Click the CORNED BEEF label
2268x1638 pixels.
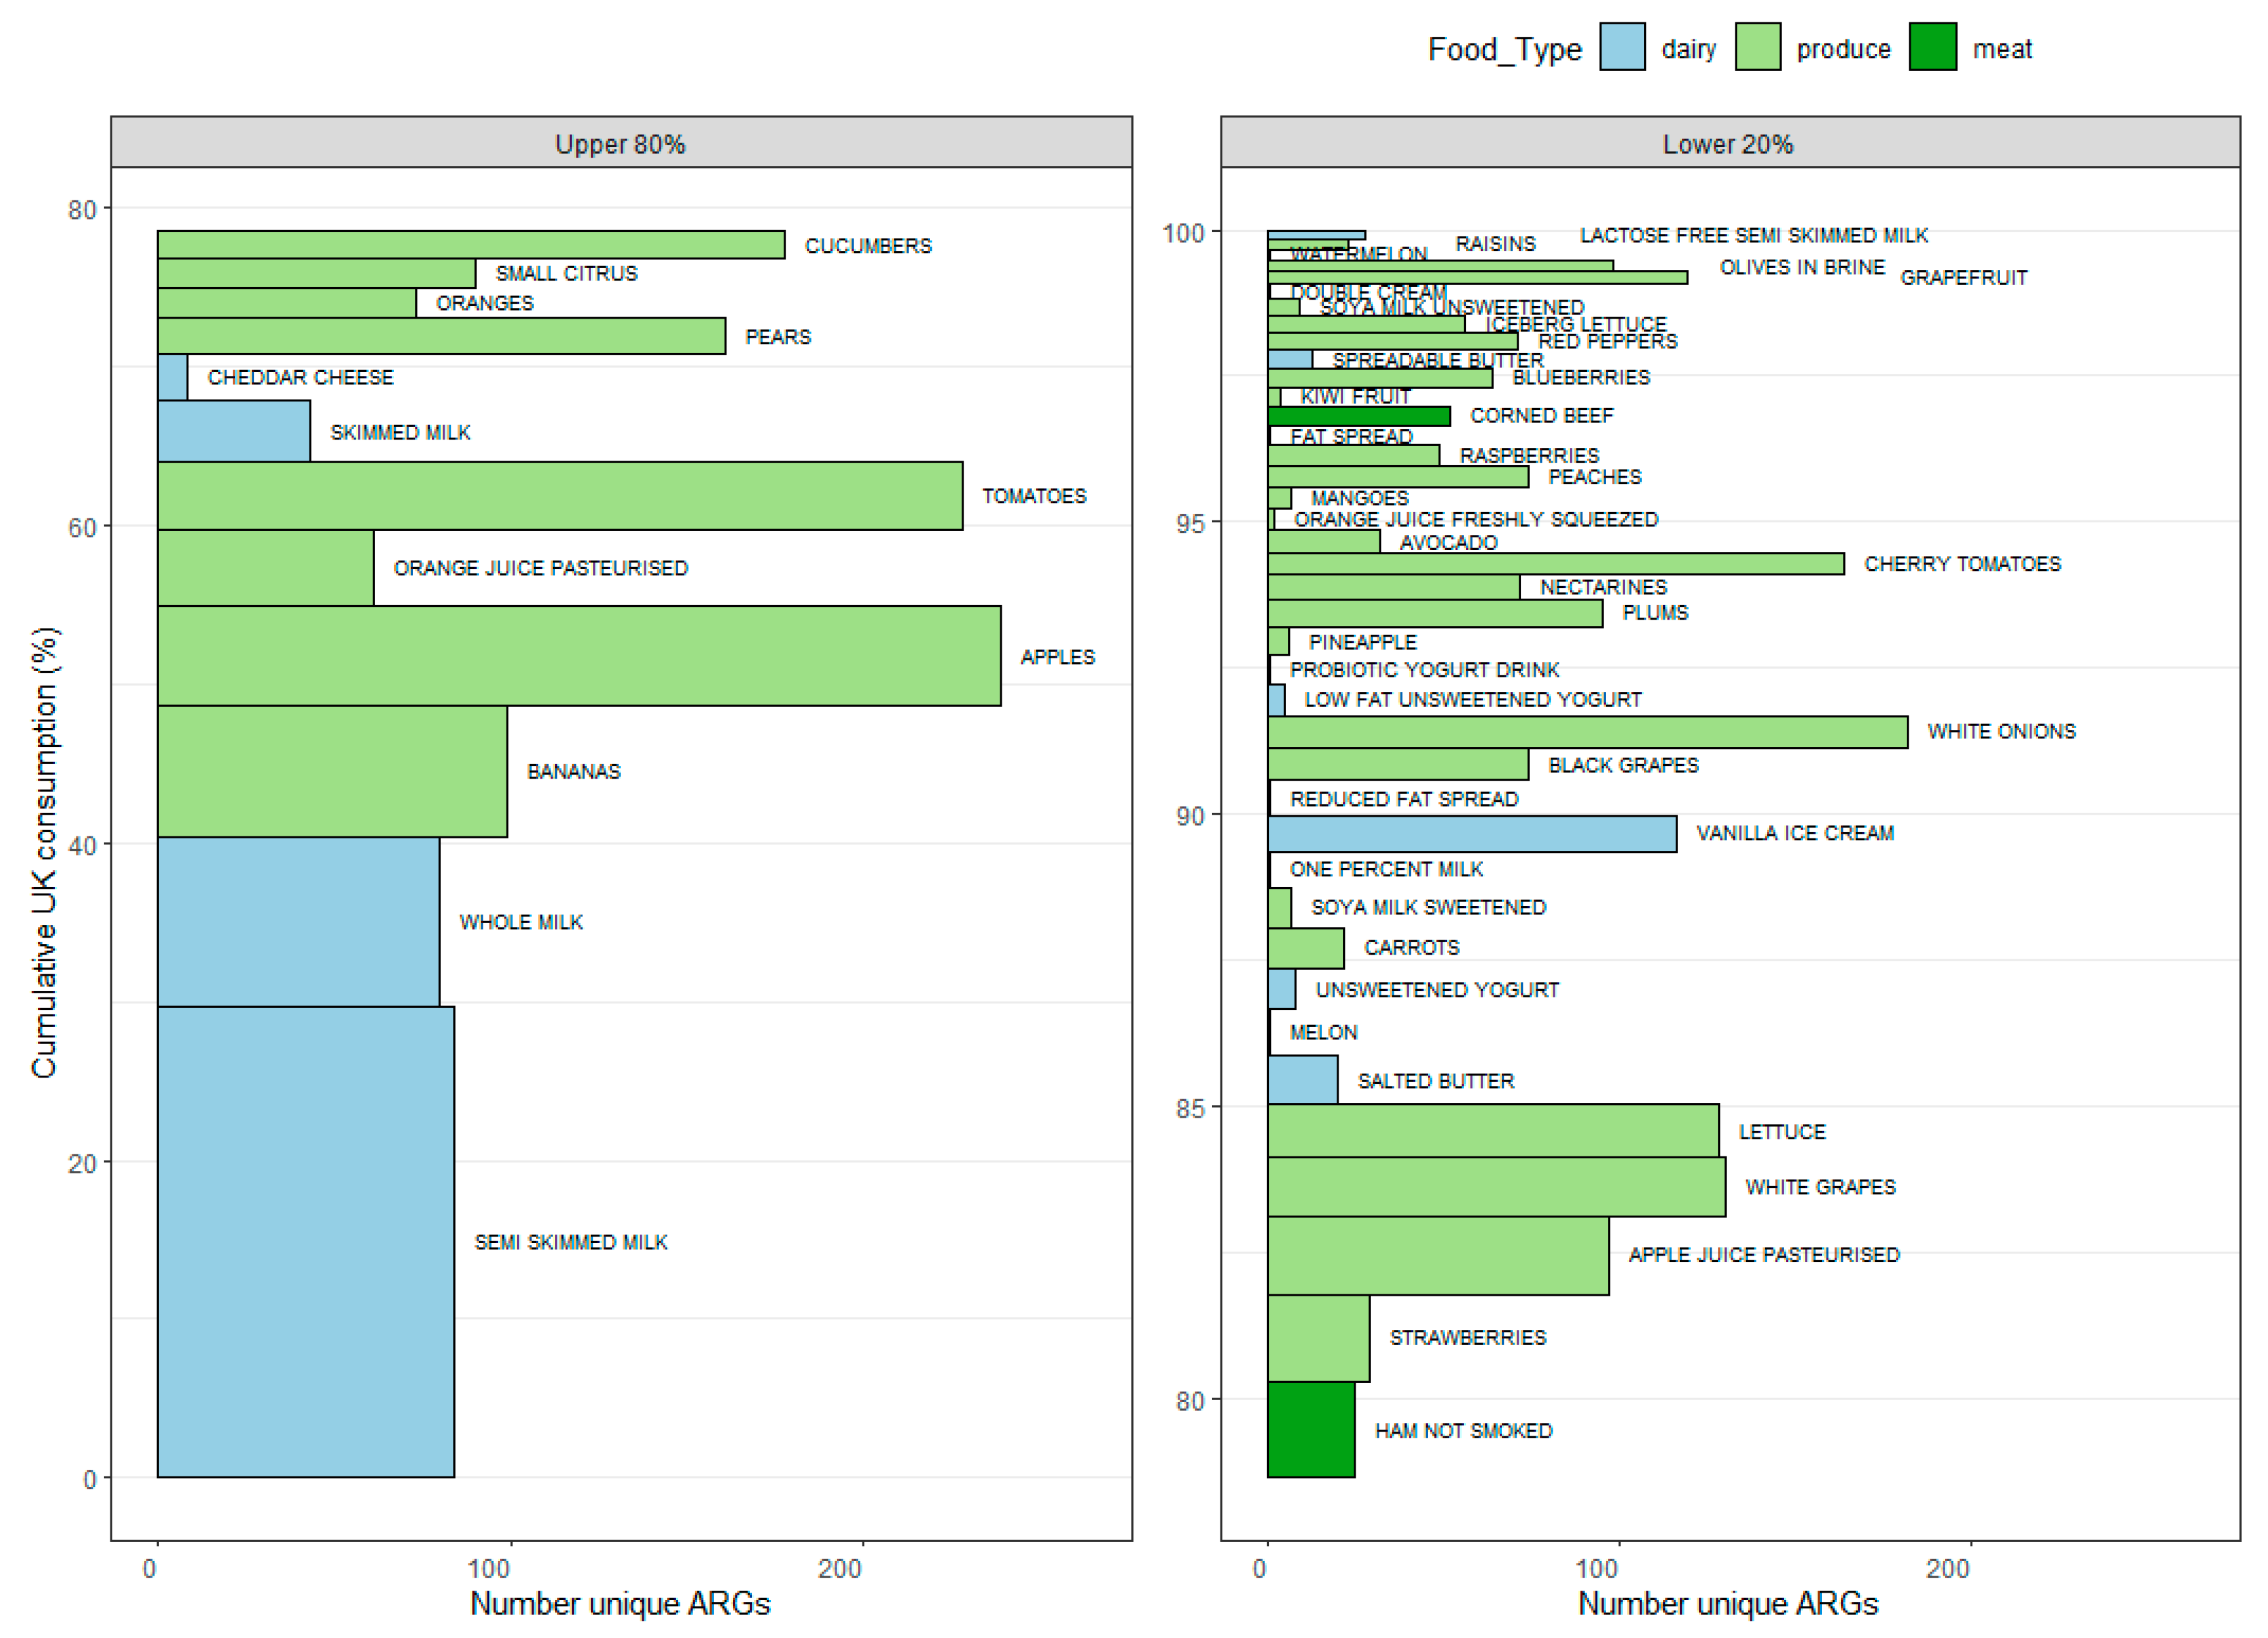click(1542, 415)
